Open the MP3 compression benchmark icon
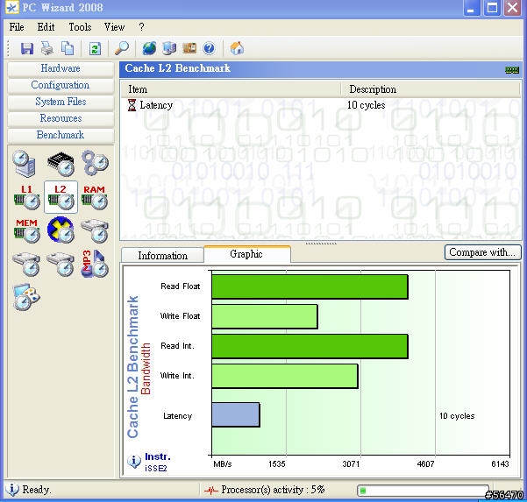 coord(95,264)
